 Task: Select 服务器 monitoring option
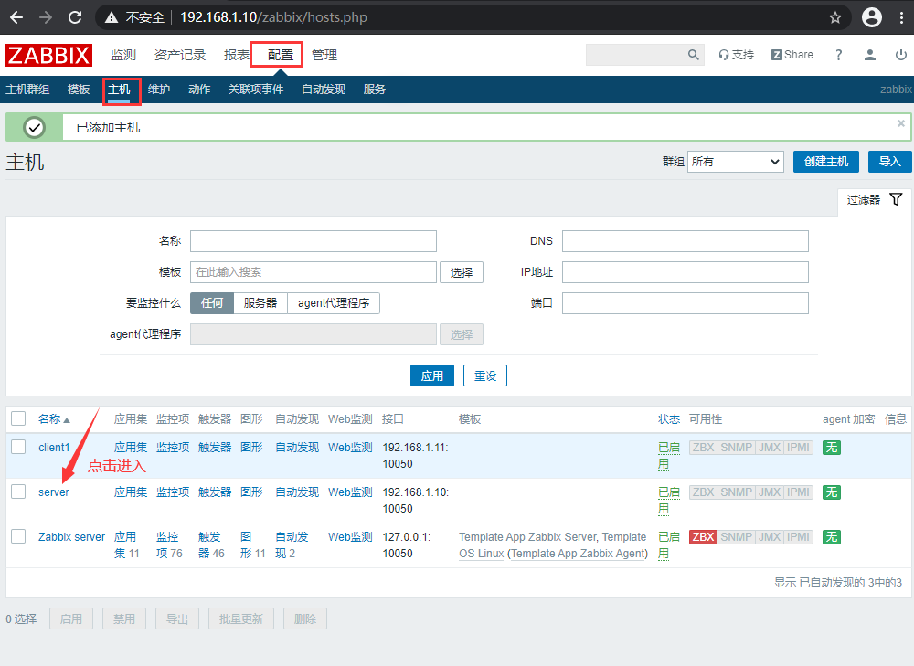260,303
